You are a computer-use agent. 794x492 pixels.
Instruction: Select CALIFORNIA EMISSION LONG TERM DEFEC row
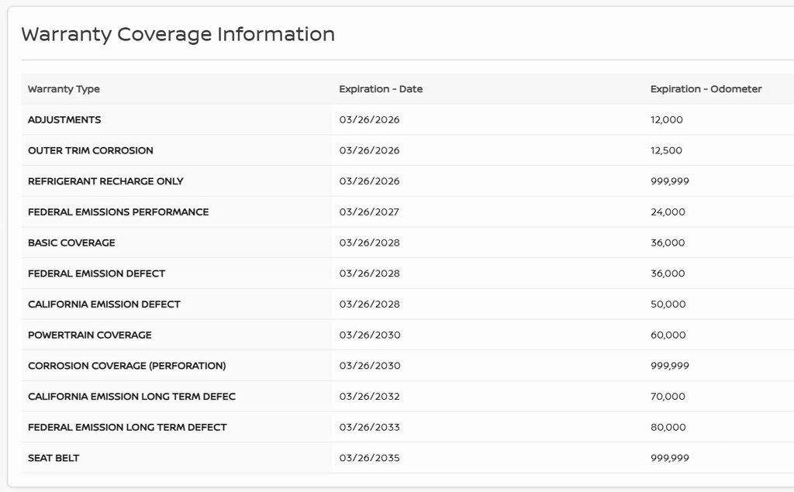(x=132, y=397)
